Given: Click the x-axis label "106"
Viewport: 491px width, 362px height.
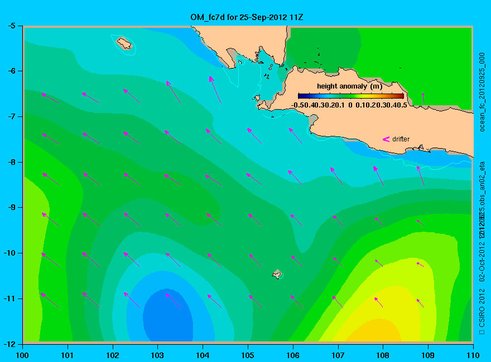Looking at the screenshot, I should tap(293, 355).
